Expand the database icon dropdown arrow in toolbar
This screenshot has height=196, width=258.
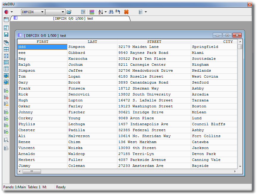(x=146, y=12)
